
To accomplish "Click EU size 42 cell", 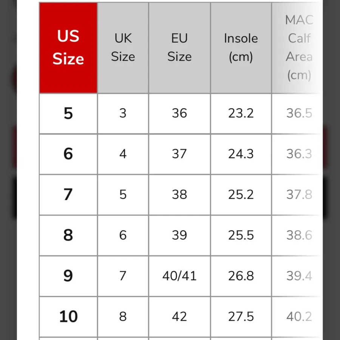I will [179, 317].
